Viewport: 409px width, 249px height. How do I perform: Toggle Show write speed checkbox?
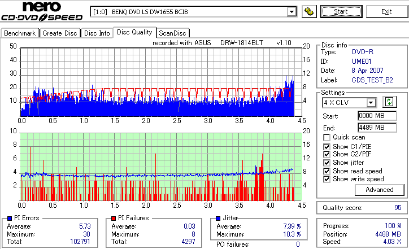[x=327, y=179]
